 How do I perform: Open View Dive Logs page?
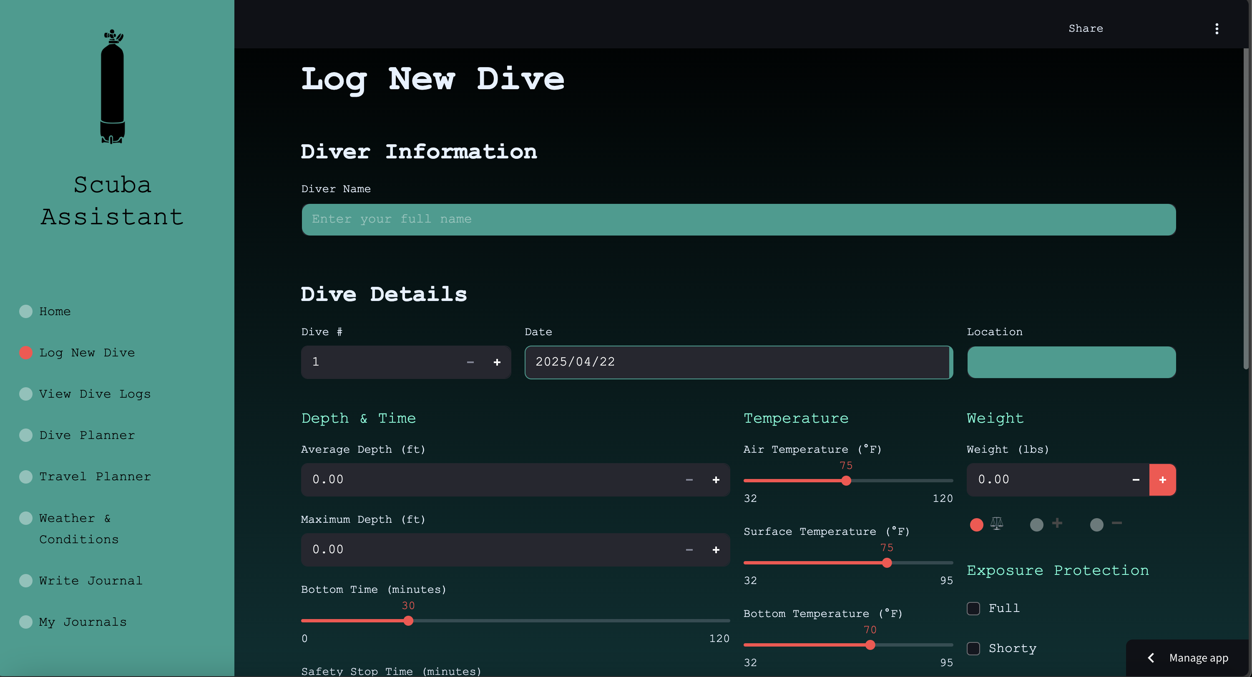tap(85, 394)
